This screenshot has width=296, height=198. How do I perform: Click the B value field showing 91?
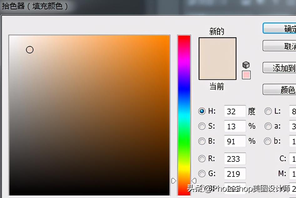(235, 141)
